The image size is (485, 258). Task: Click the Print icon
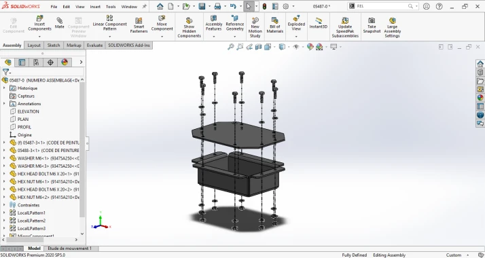[x=217, y=6]
